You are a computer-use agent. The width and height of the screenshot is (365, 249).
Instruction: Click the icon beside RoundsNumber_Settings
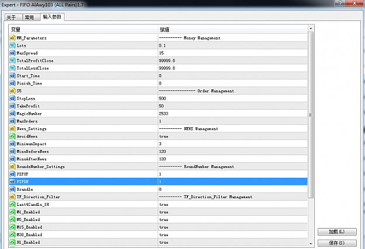coord(13,166)
